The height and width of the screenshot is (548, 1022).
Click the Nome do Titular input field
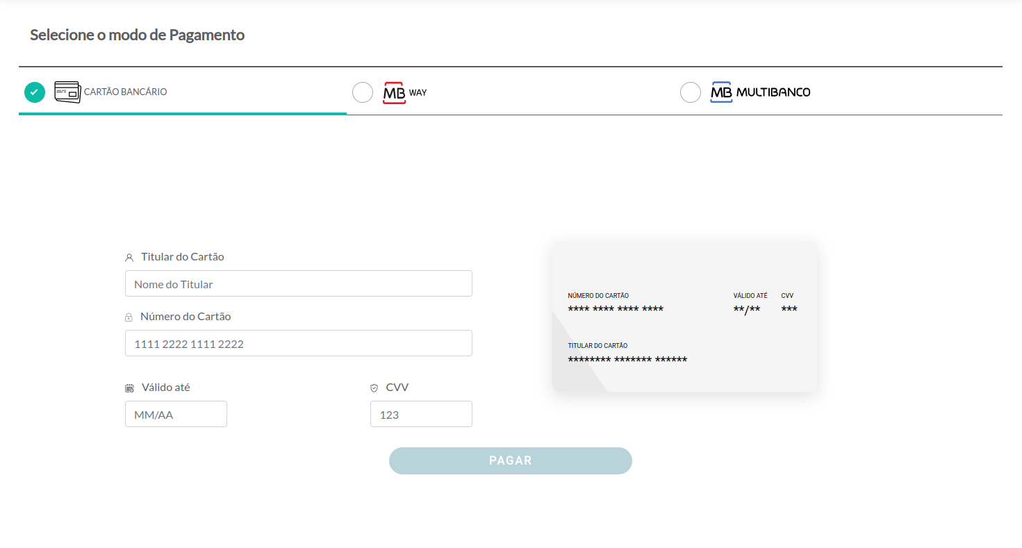click(x=298, y=283)
